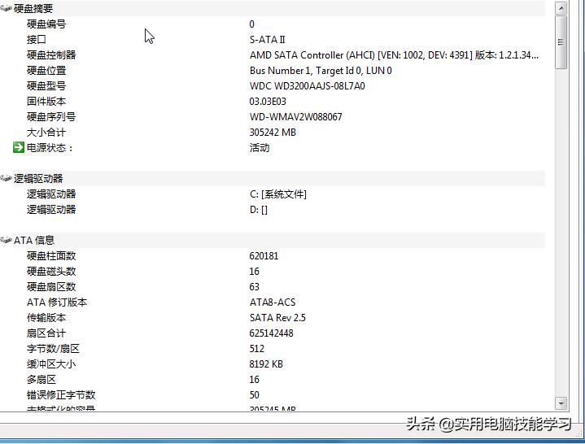Click the 305242 MB size value
The height and width of the screenshot is (444, 585).
point(273,133)
